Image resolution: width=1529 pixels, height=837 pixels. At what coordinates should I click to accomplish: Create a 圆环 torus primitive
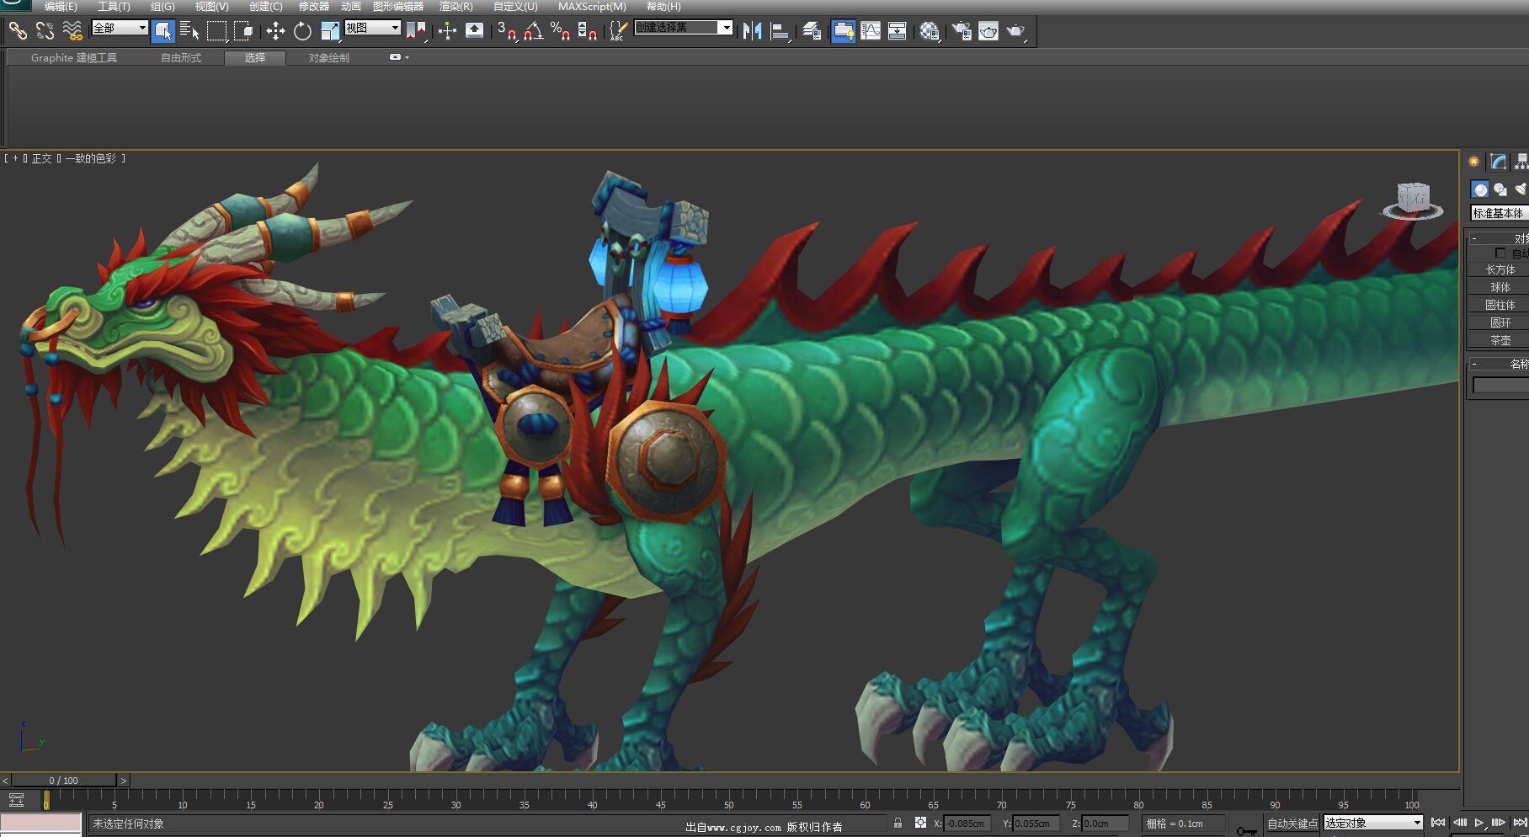click(x=1499, y=323)
